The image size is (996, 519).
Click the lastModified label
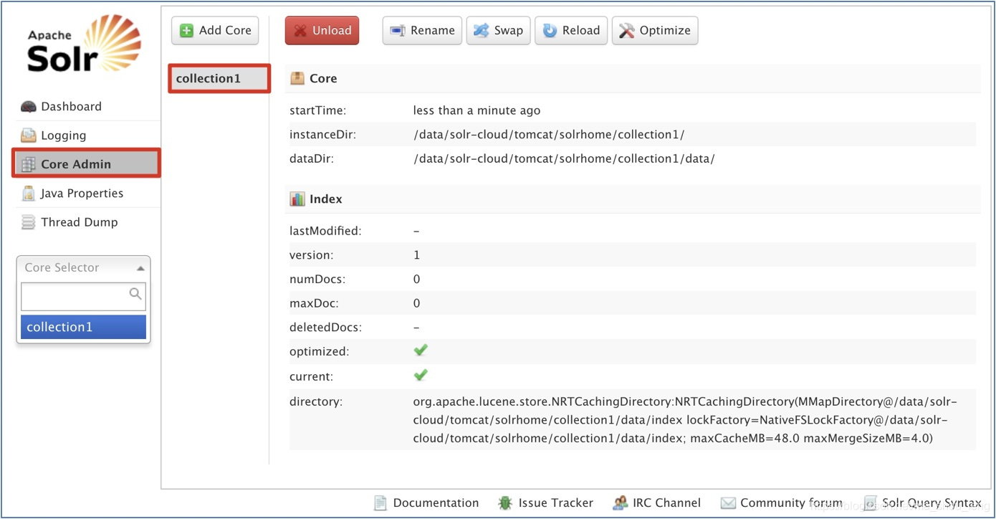(325, 231)
